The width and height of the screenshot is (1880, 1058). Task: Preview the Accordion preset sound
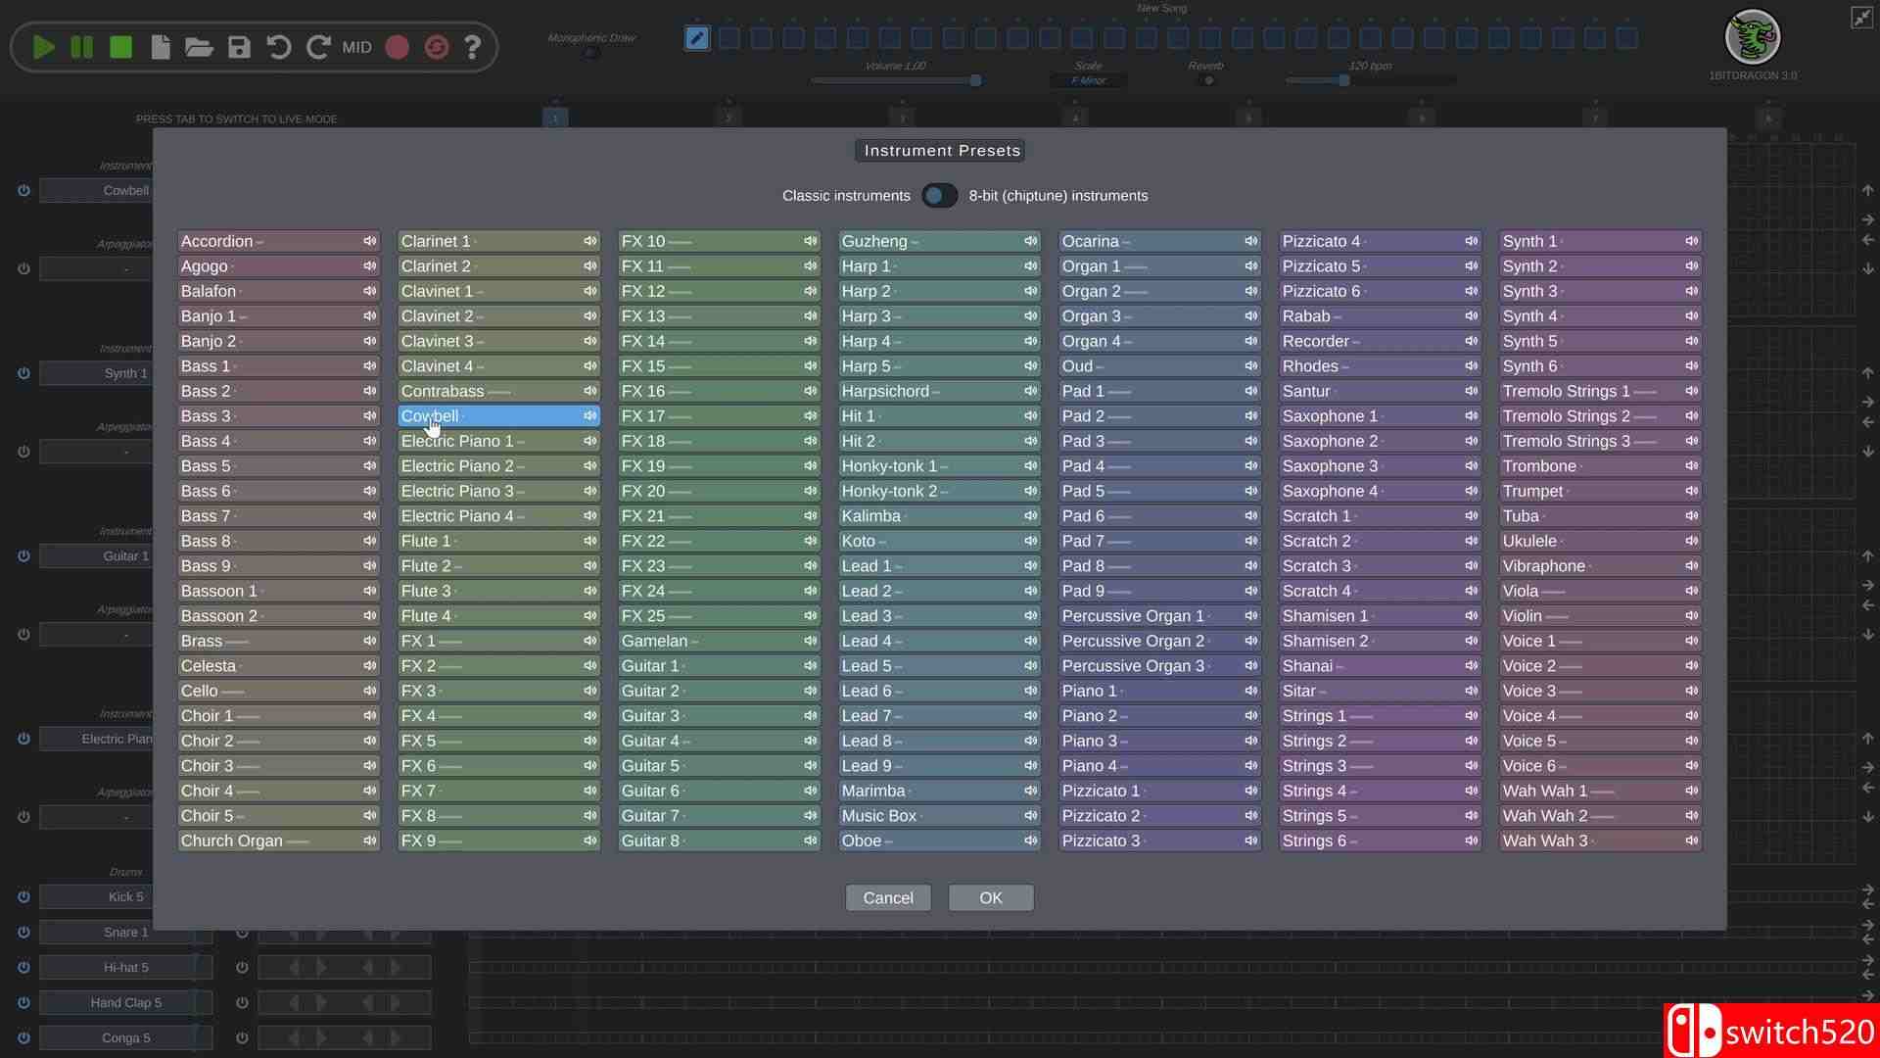point(369,241)
